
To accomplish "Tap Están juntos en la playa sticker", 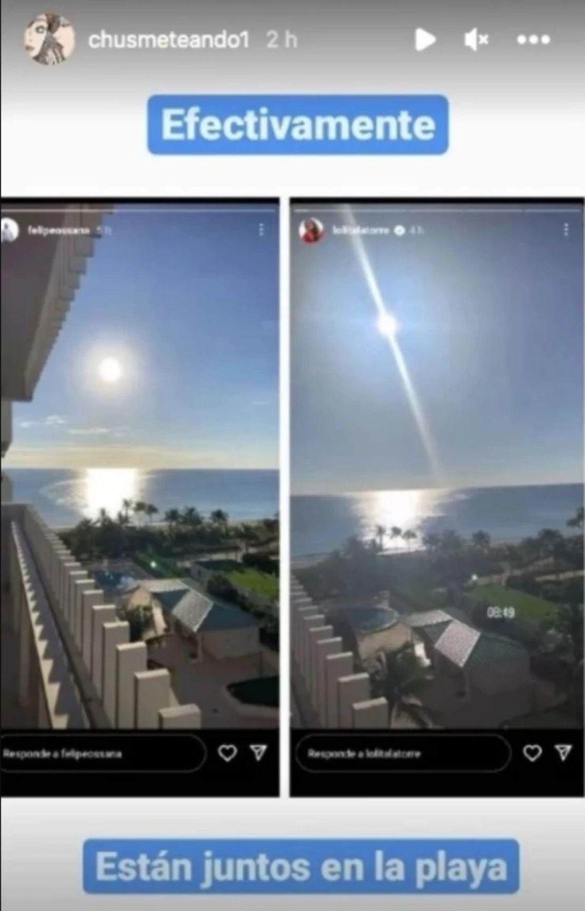I will pos(301,866).
